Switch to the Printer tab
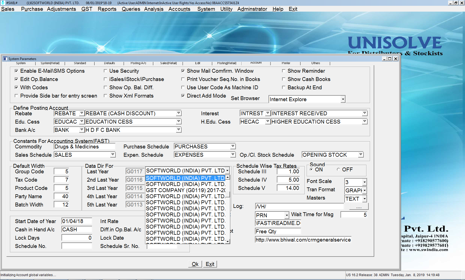Image resolution: width=465 pixels, height=280 pixels. tap(286, 63)
